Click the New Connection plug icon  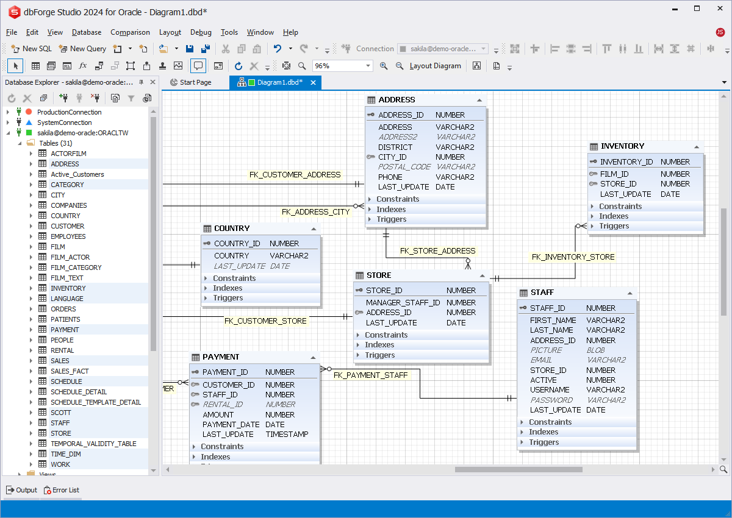[63, 98]
